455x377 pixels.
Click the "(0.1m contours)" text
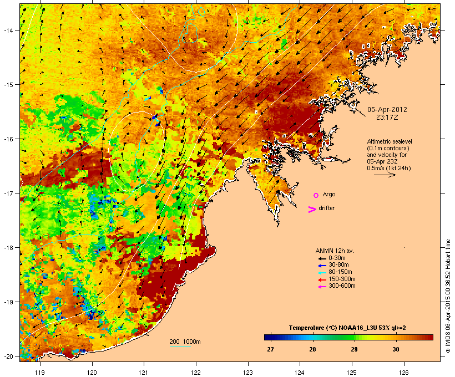[388, 148]
